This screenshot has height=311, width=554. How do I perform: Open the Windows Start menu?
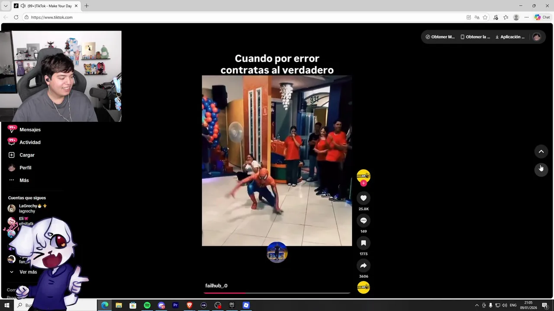pyautogui.click(x=6, y=305)
